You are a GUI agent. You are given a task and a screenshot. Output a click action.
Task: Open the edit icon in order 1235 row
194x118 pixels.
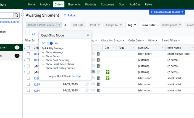coord(99,84)
